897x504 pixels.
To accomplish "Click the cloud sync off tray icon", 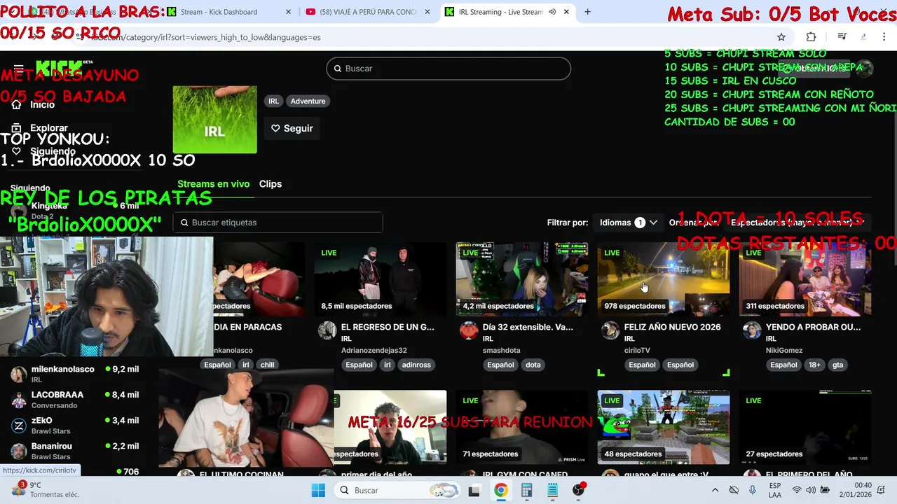I will 734,490.
